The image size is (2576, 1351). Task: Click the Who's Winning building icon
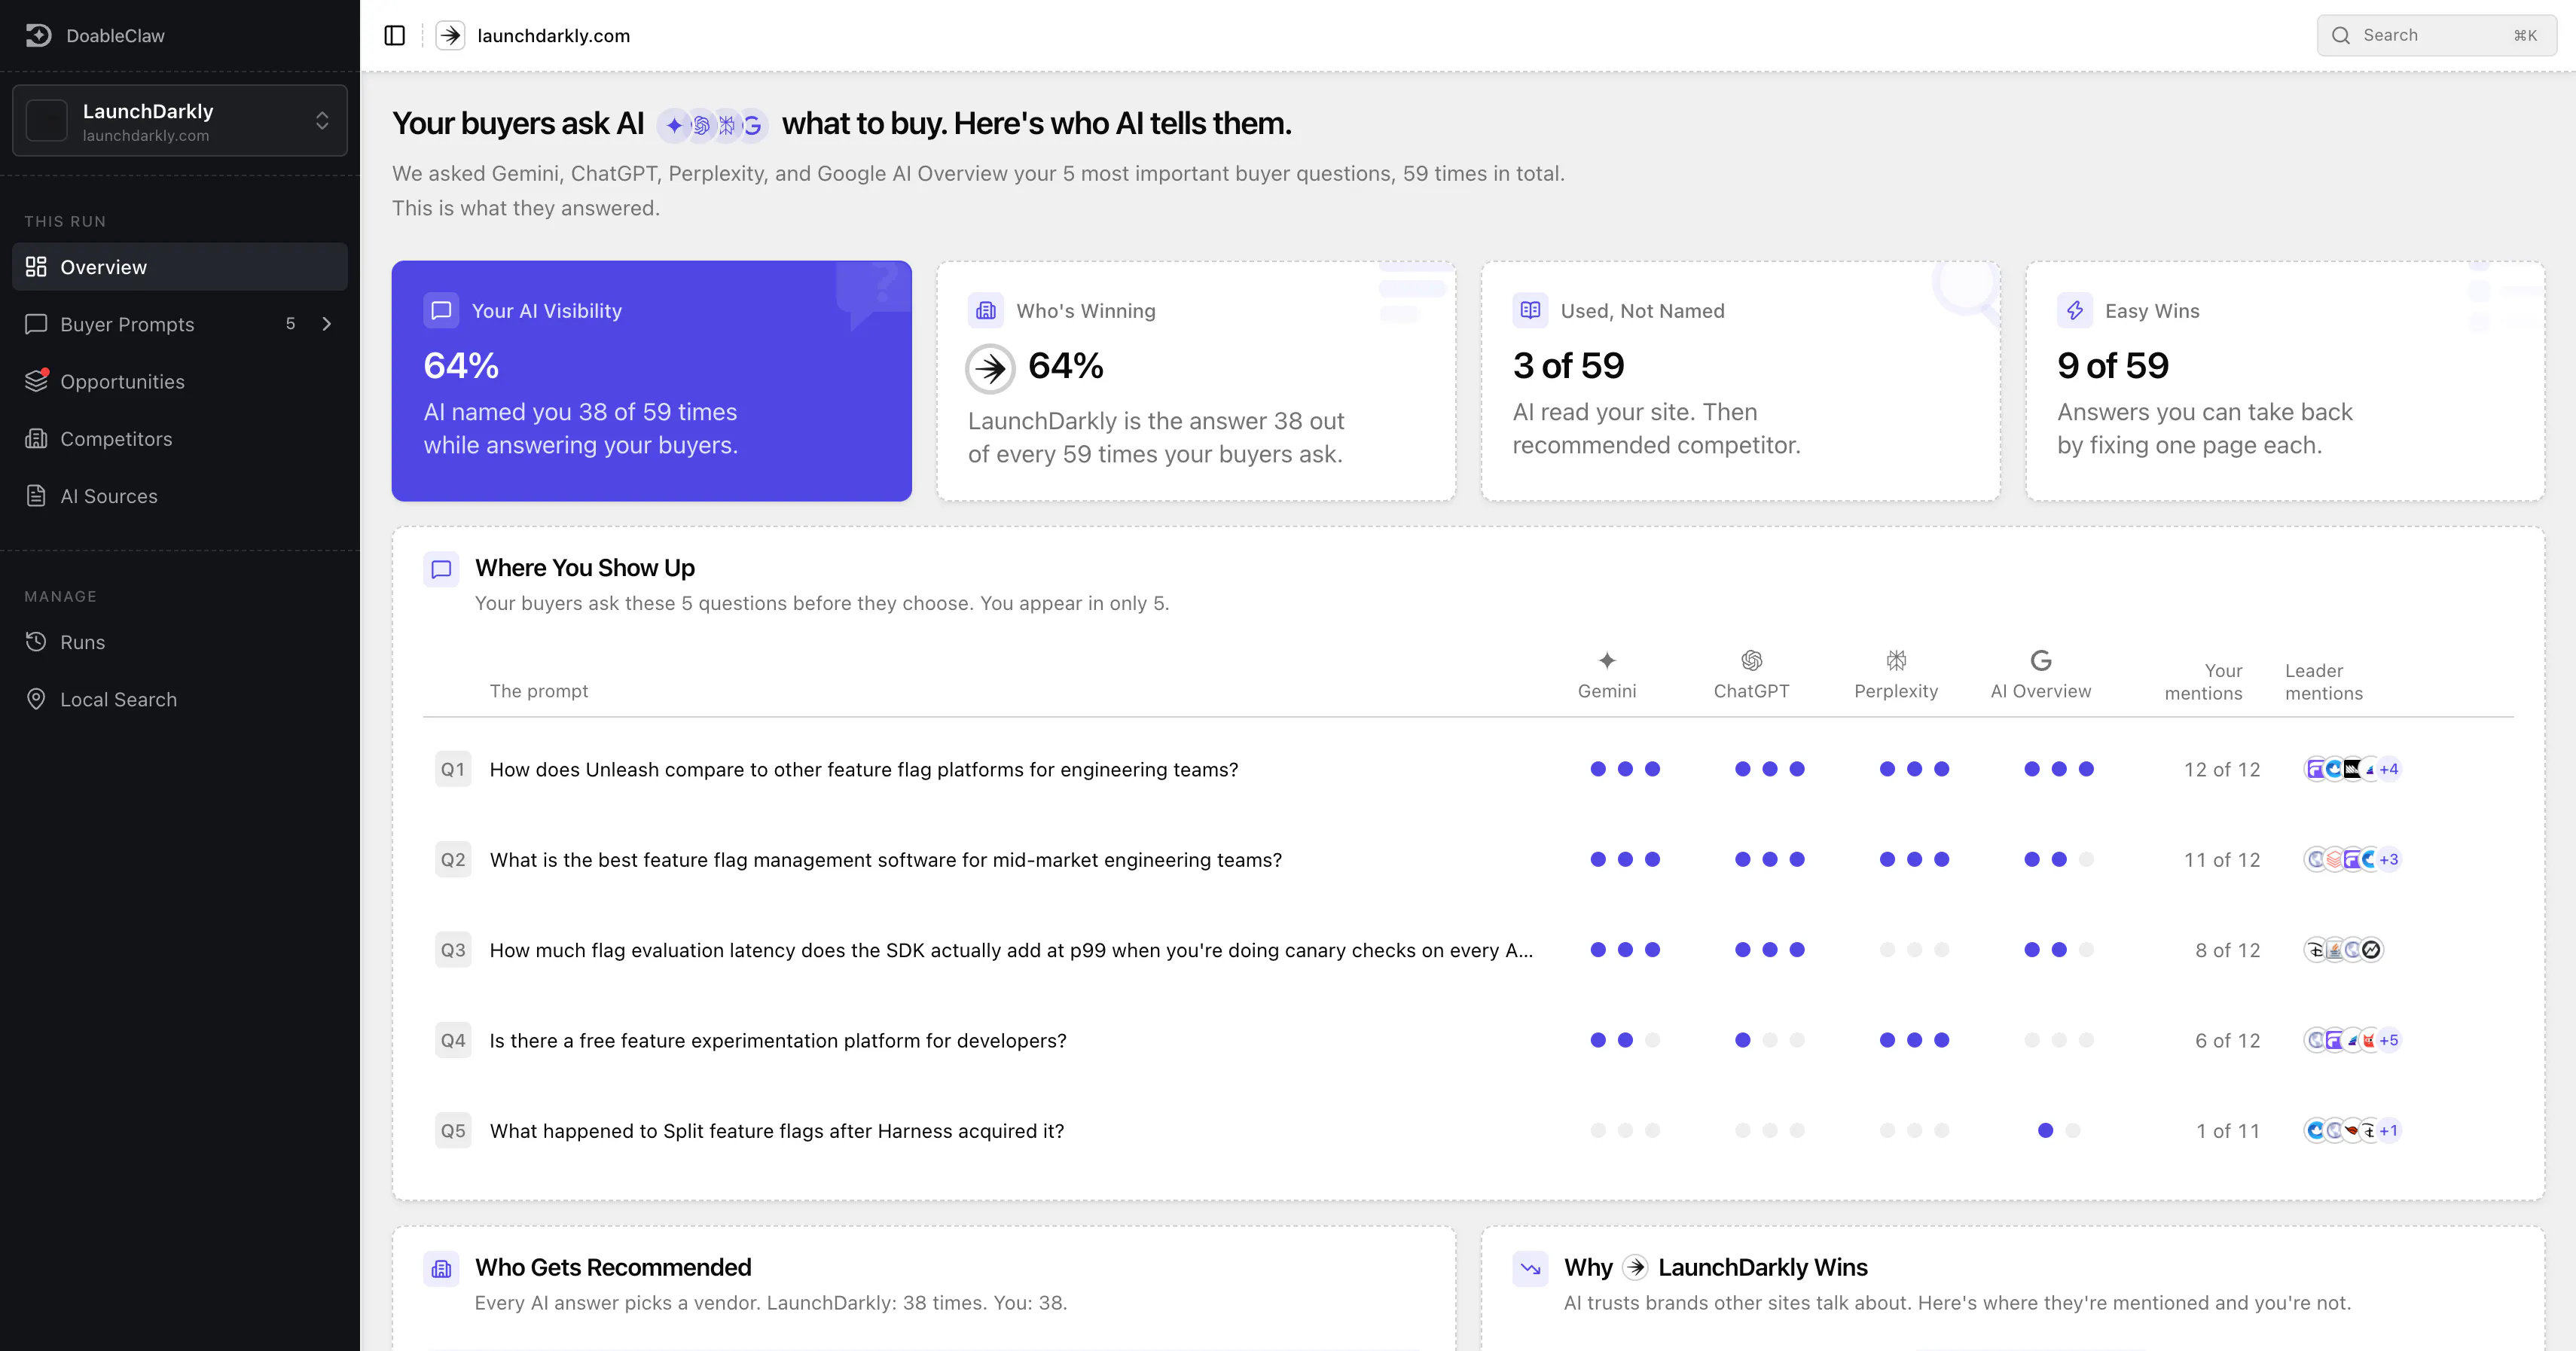[x=985, y=311]
